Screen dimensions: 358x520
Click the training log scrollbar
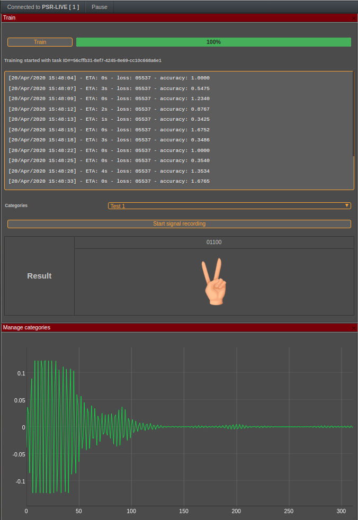coord(353,114)
